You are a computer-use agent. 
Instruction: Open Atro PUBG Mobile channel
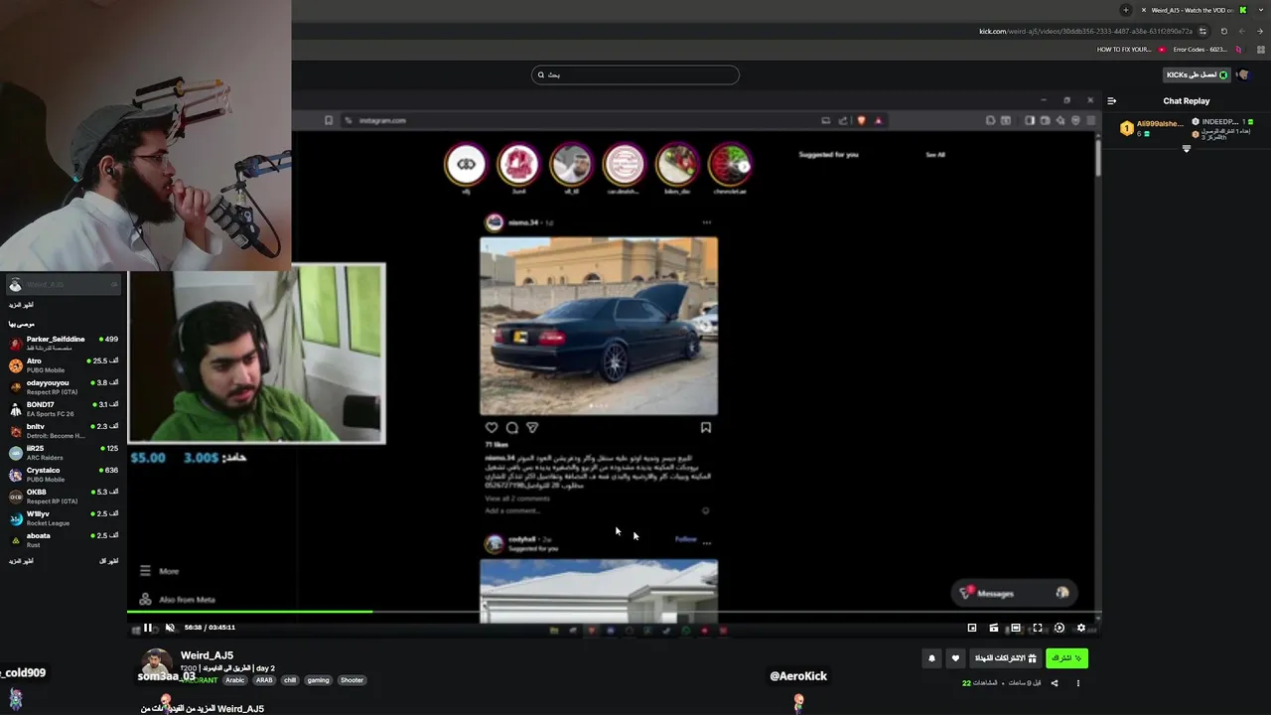pos(64,365)
